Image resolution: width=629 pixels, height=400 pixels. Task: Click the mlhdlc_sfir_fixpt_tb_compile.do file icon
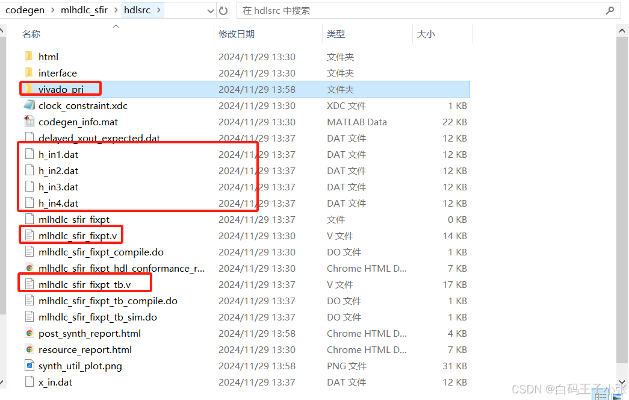(29, 301)
